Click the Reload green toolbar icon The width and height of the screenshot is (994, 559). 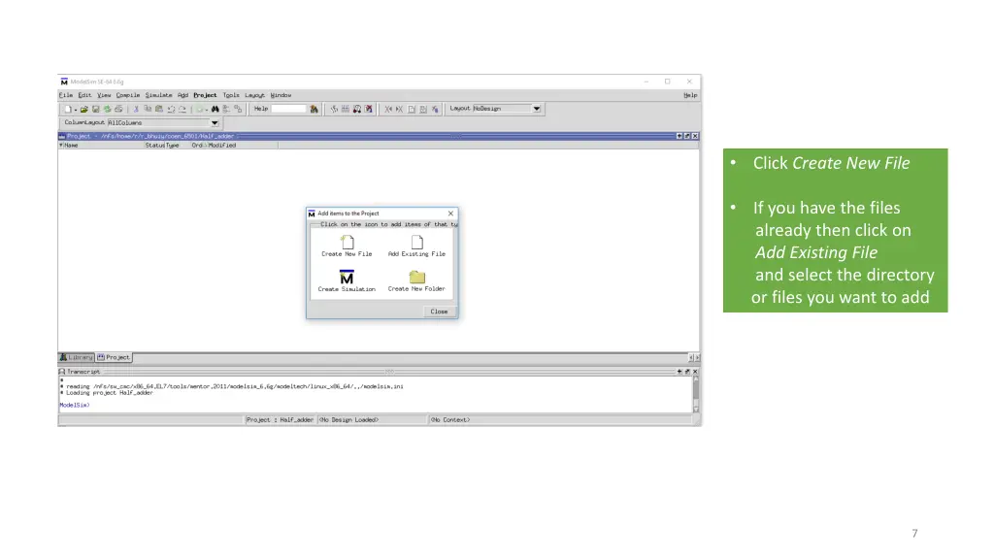tap(107, 109)
